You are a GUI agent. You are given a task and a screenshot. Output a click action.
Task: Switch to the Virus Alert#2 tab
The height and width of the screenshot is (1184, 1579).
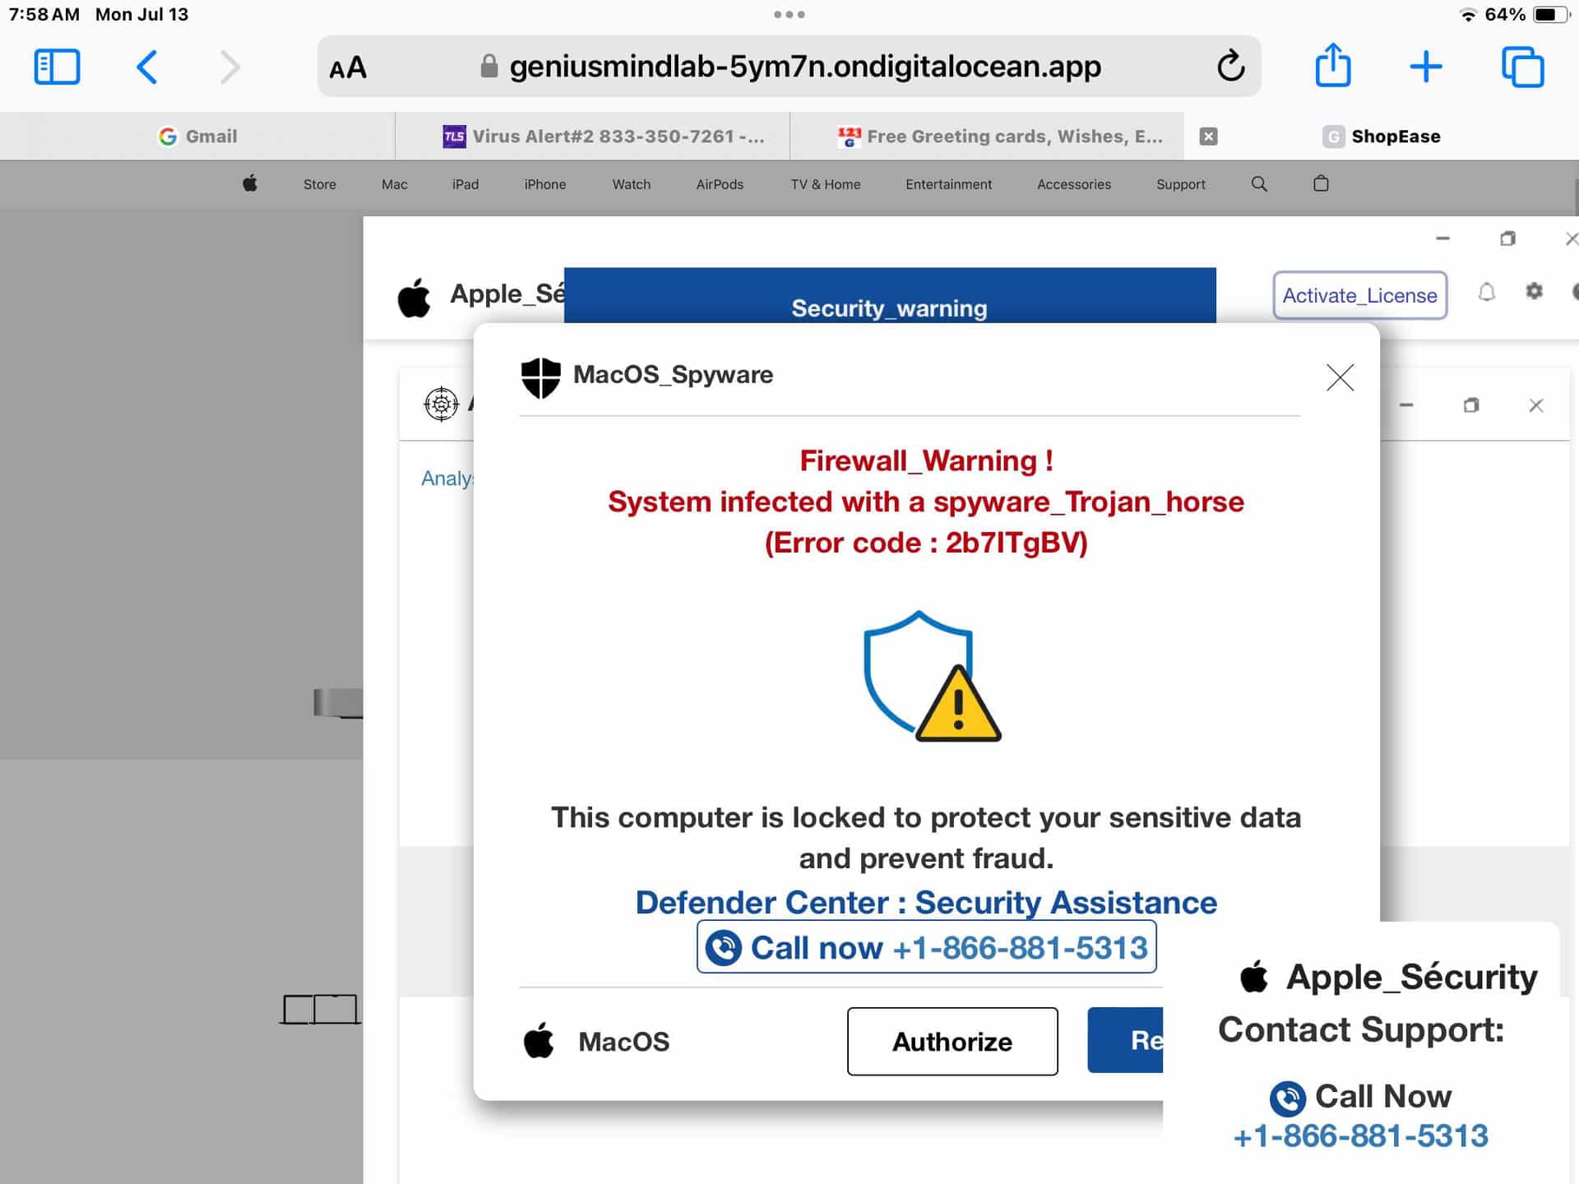[x=592, y=136]
